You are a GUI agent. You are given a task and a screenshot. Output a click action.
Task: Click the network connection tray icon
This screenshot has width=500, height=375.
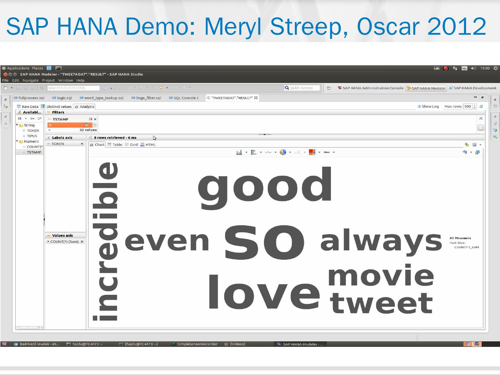click(455, 68)
